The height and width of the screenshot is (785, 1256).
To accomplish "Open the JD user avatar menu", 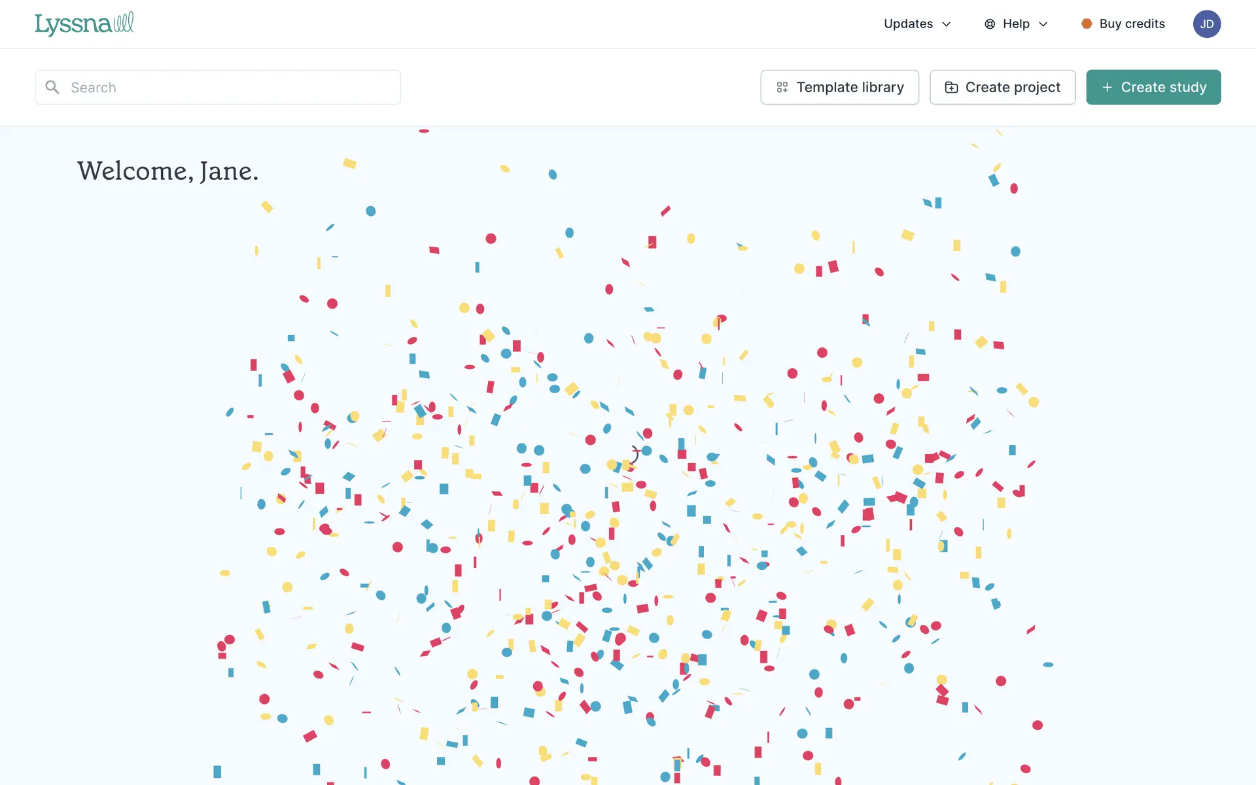I will coord(1206,24).
